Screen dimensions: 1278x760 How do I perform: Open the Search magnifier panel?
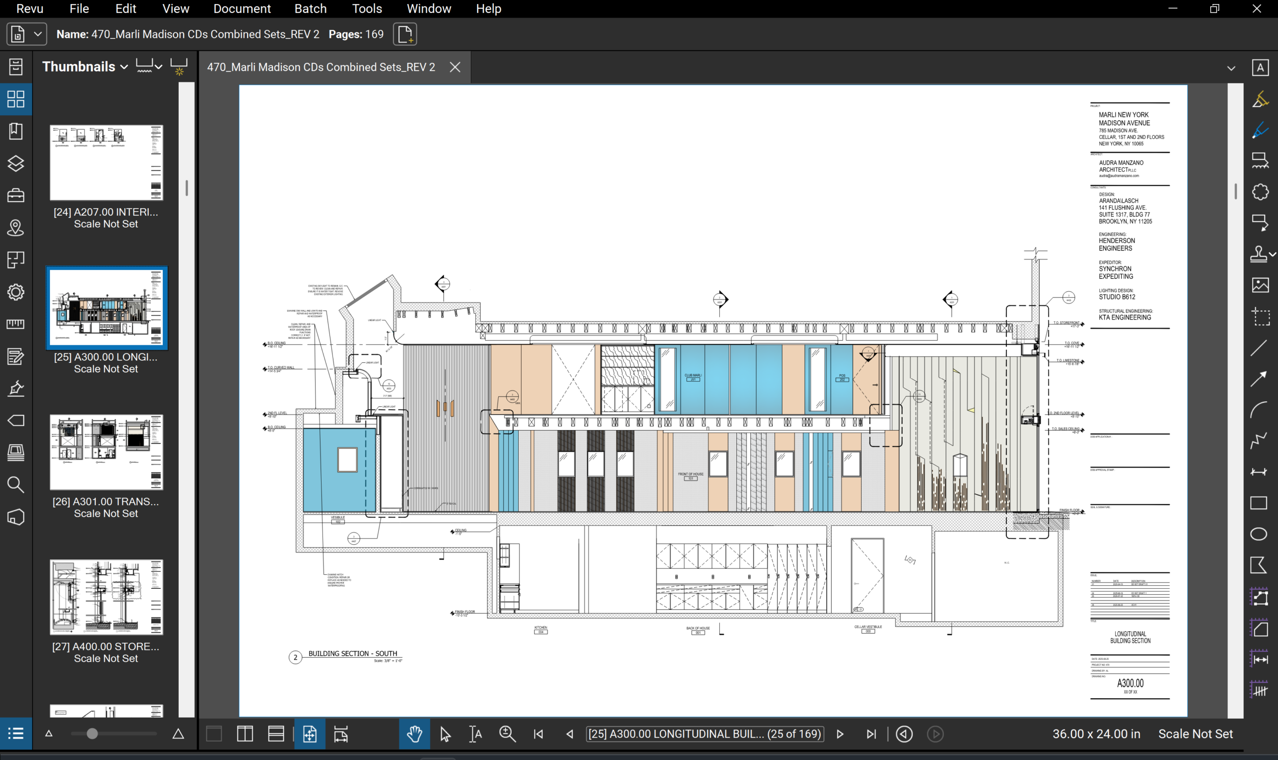pyautogui.click(x=16, y=485)
